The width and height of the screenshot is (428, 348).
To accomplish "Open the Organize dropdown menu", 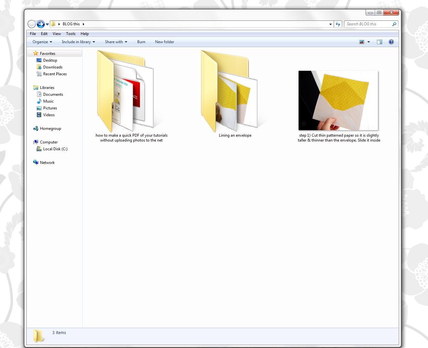I will pos(42,42).
